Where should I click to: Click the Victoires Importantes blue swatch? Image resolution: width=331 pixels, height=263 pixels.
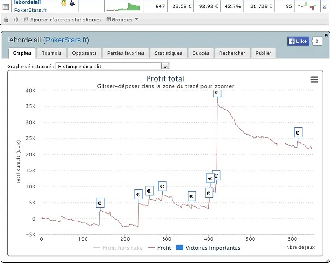[x=180, y=248]
